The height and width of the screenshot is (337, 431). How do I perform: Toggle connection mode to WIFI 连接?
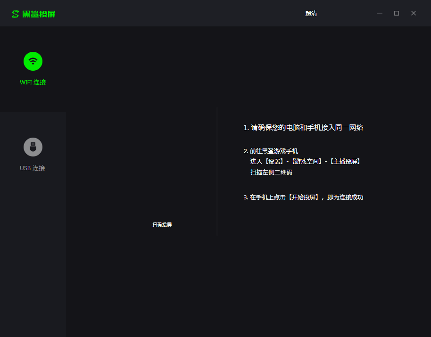[x=33, y=68]
